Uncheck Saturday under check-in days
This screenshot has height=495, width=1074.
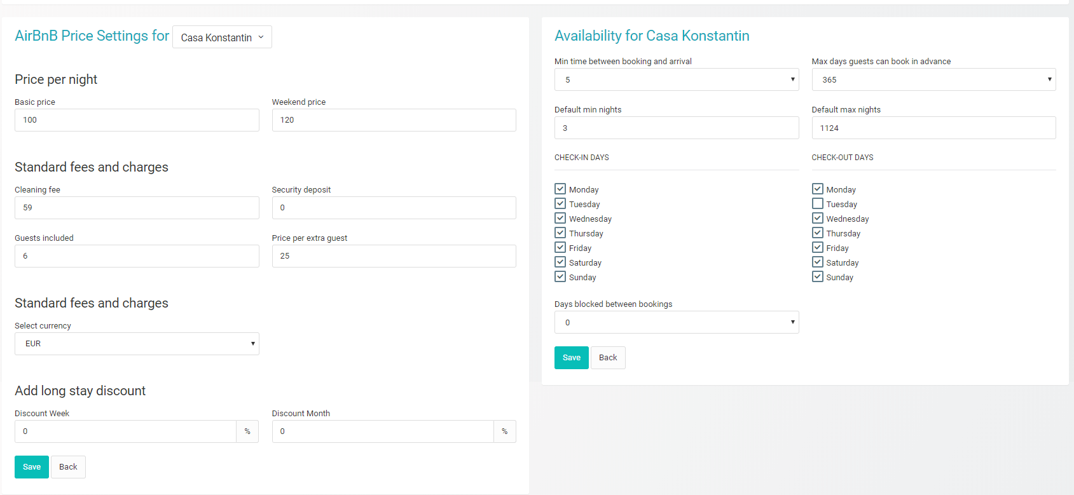[560, 262]
